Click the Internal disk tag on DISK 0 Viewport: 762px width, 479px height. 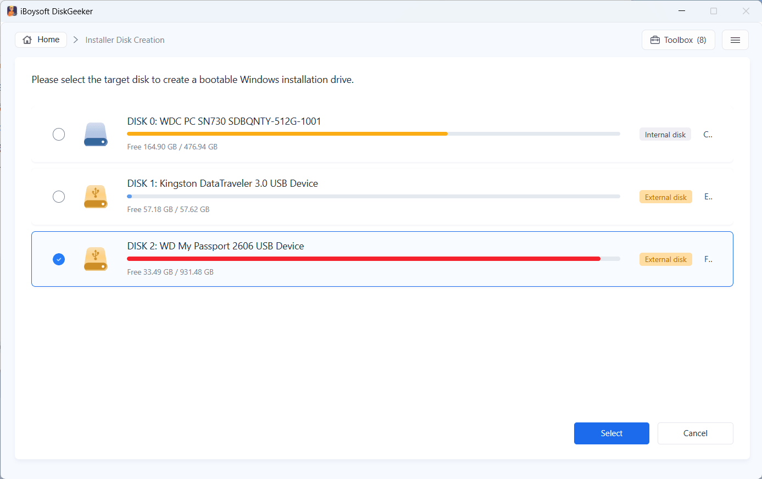(x=665, y=135)
